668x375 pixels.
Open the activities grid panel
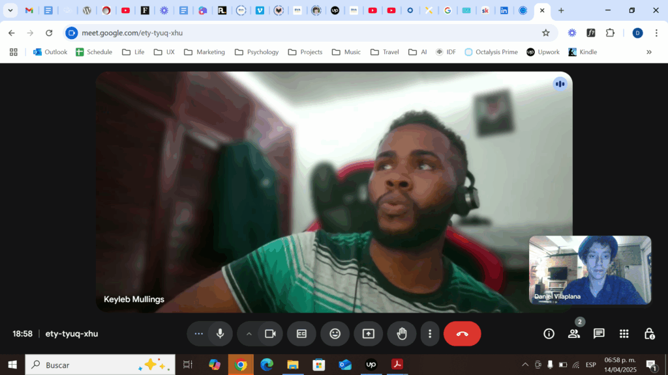pyautogui.click(x=624, y=334)
